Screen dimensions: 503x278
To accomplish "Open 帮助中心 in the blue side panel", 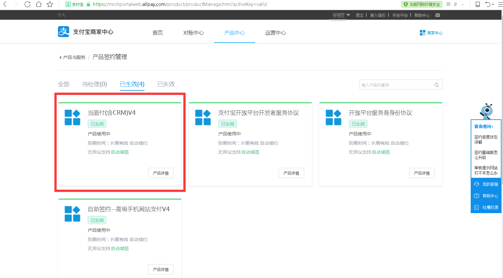I will pos(486,196).
